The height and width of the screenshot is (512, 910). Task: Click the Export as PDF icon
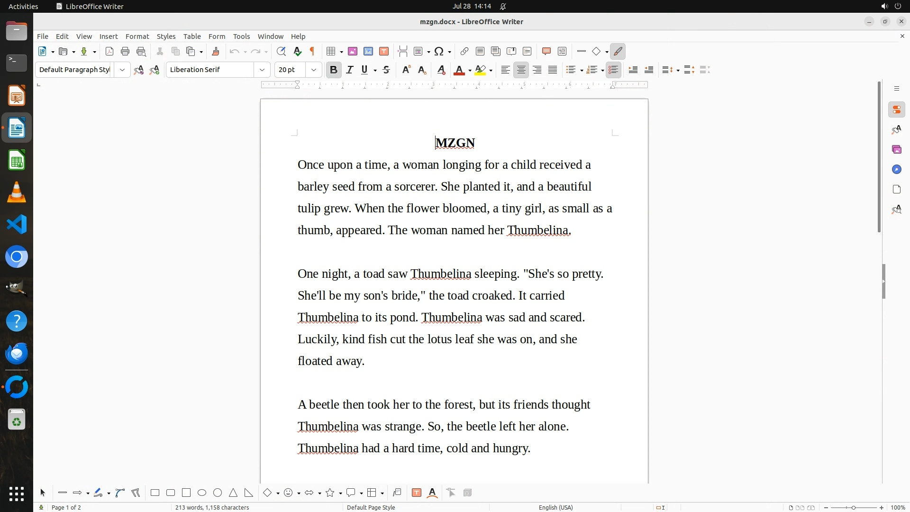[109, 52]
